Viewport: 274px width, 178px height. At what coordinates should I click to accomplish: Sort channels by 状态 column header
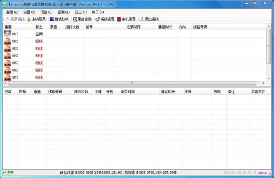click(x=39, y=27)
